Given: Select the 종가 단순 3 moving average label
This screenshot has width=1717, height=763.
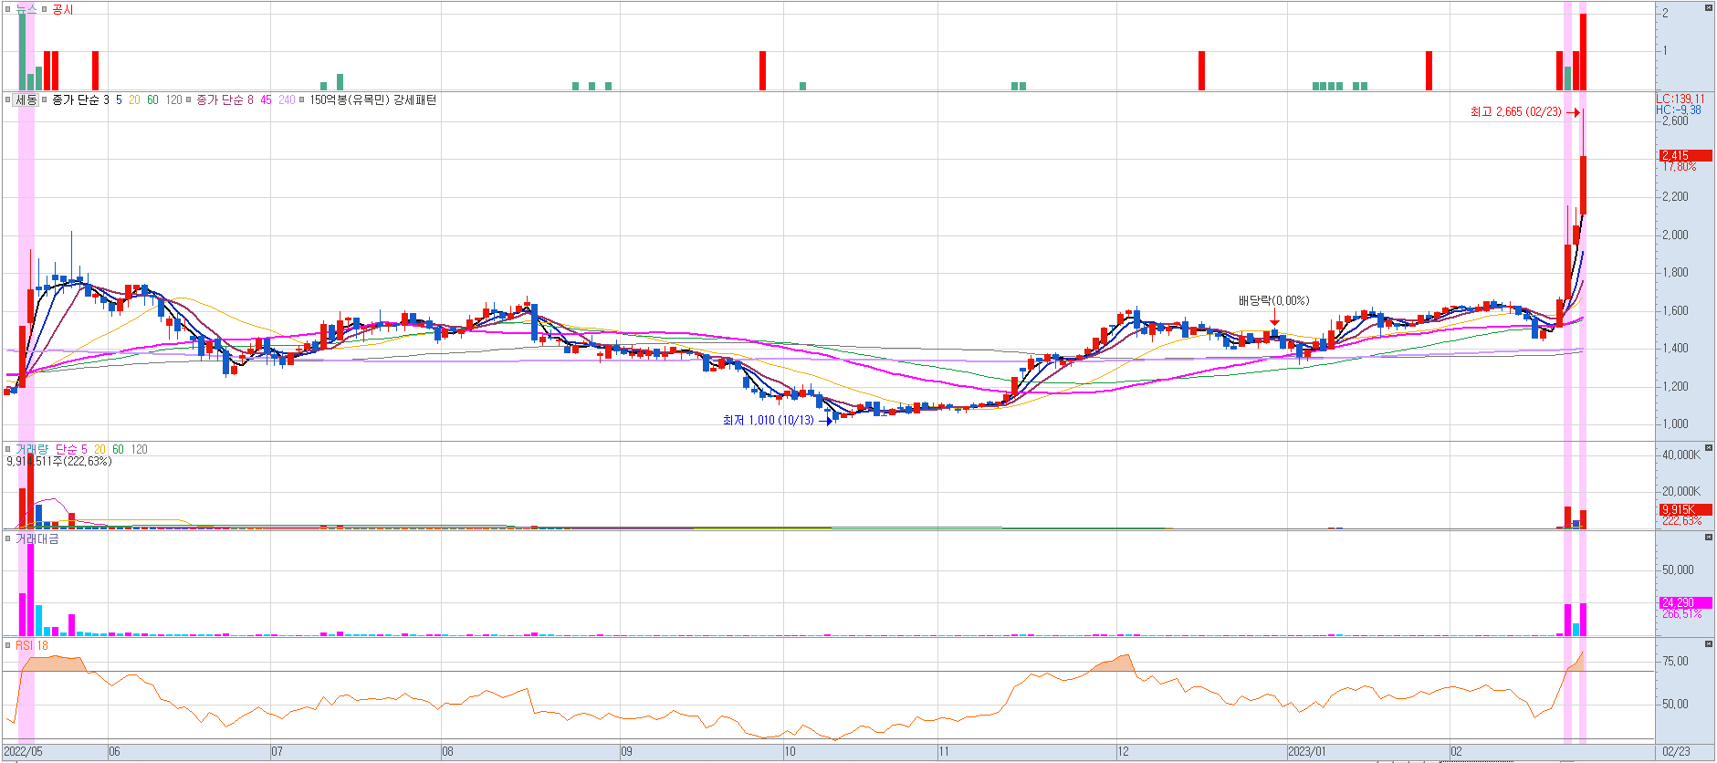Looking at the screenshot, I should tap(80, 99).
